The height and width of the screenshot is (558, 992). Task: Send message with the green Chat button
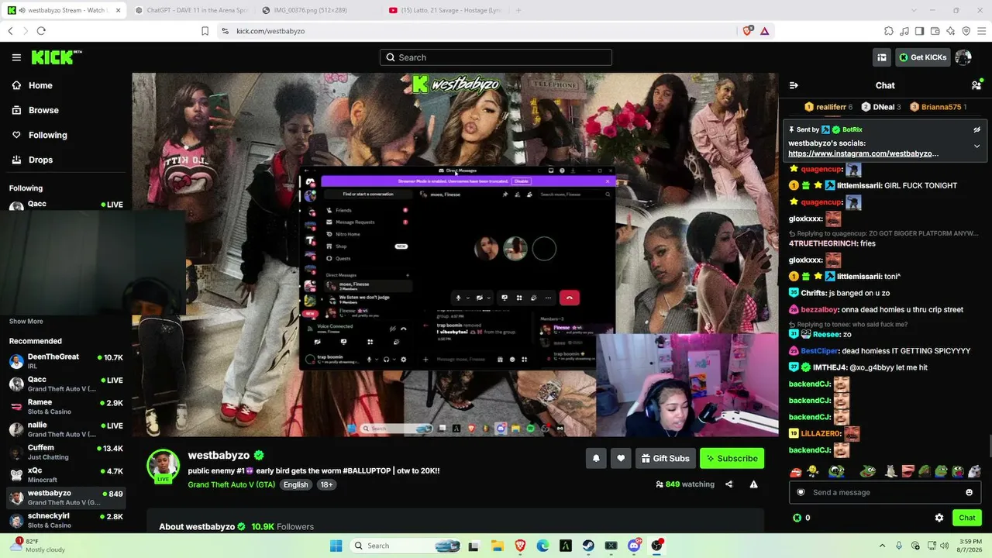click(x=967, y=518)
